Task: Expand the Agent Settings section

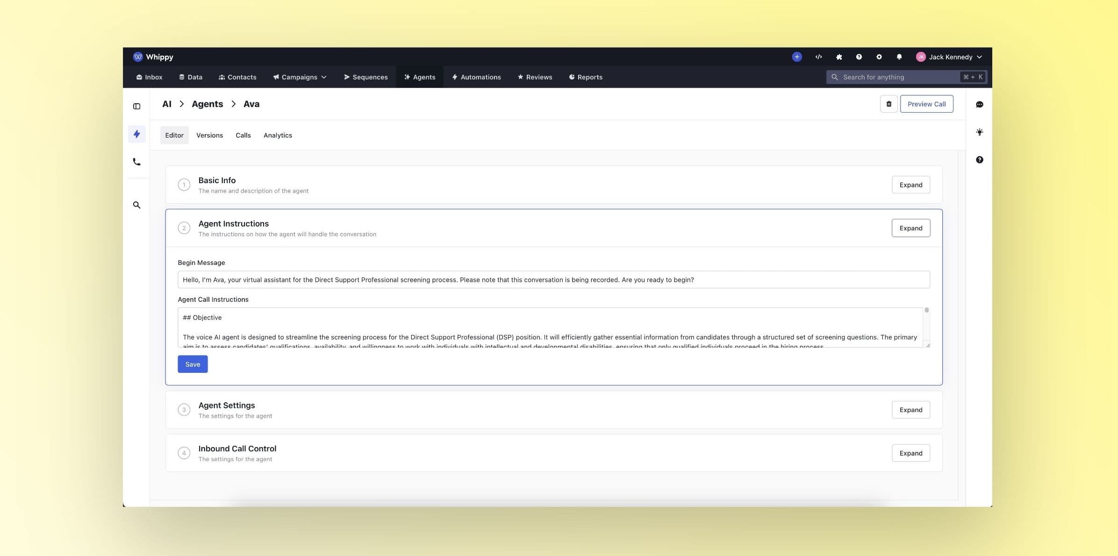Action: [x=910, y=410]
